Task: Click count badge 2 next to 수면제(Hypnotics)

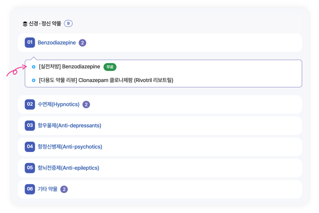Action: [86, 104]
